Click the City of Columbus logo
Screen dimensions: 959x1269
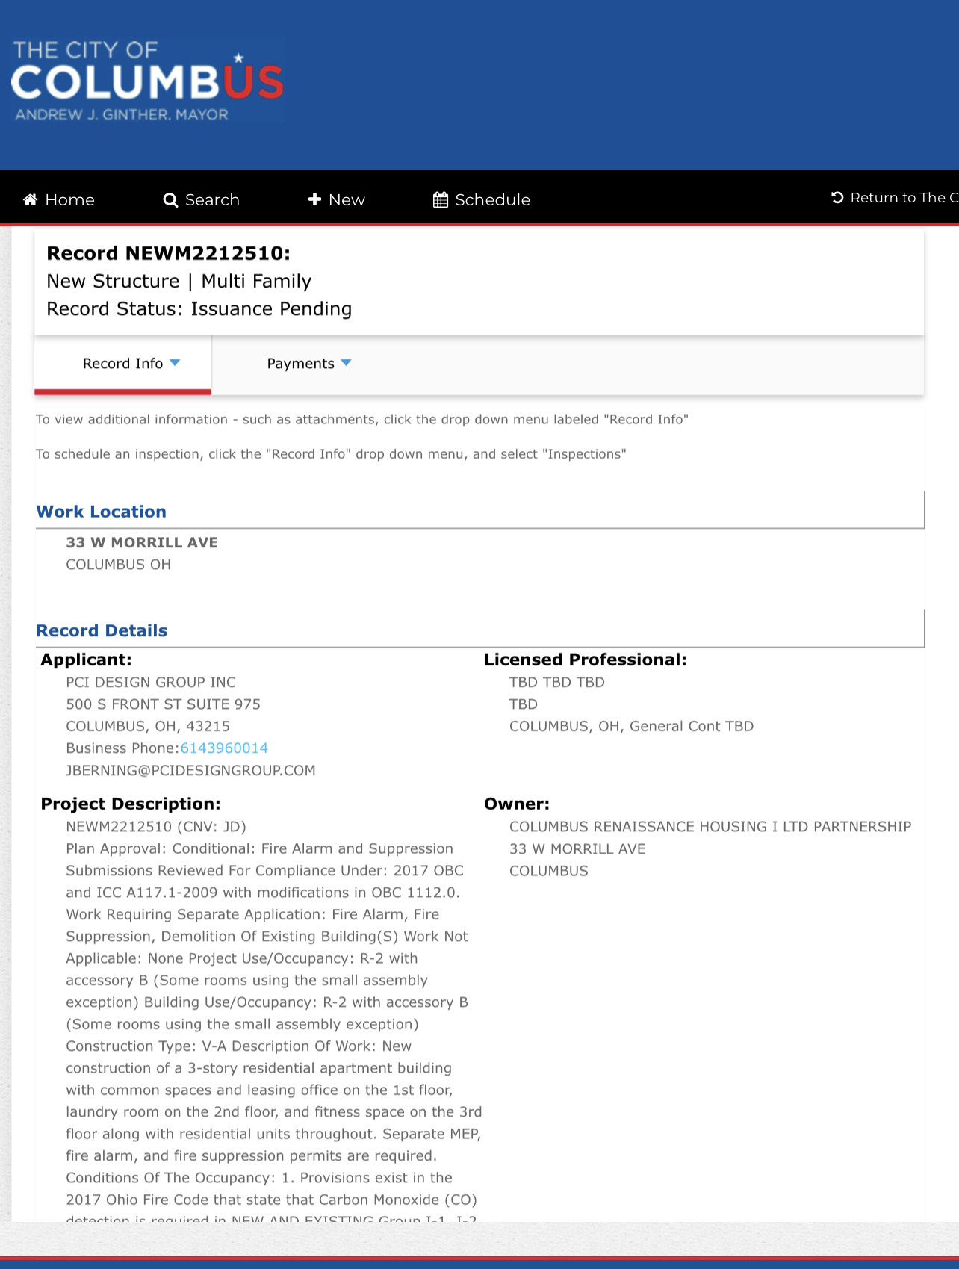(147, 80)
